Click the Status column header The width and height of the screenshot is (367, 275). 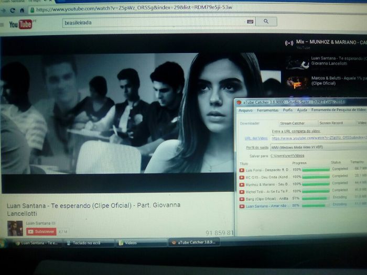(336, 162)
